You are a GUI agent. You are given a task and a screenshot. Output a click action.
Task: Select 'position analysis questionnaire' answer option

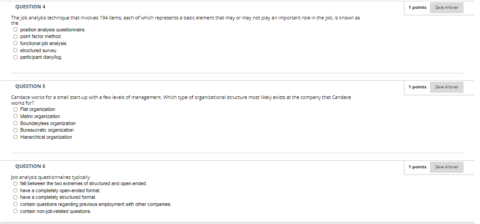(x=15, y=30)
